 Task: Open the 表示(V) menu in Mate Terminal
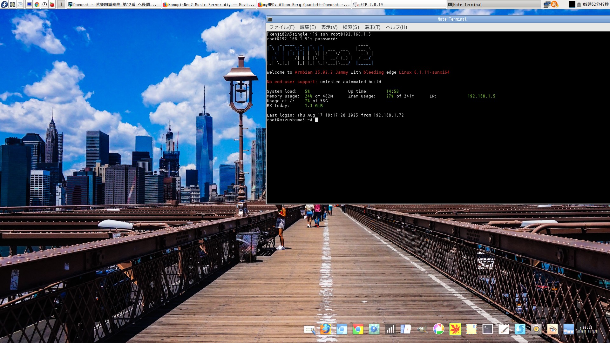coord(329,27)
